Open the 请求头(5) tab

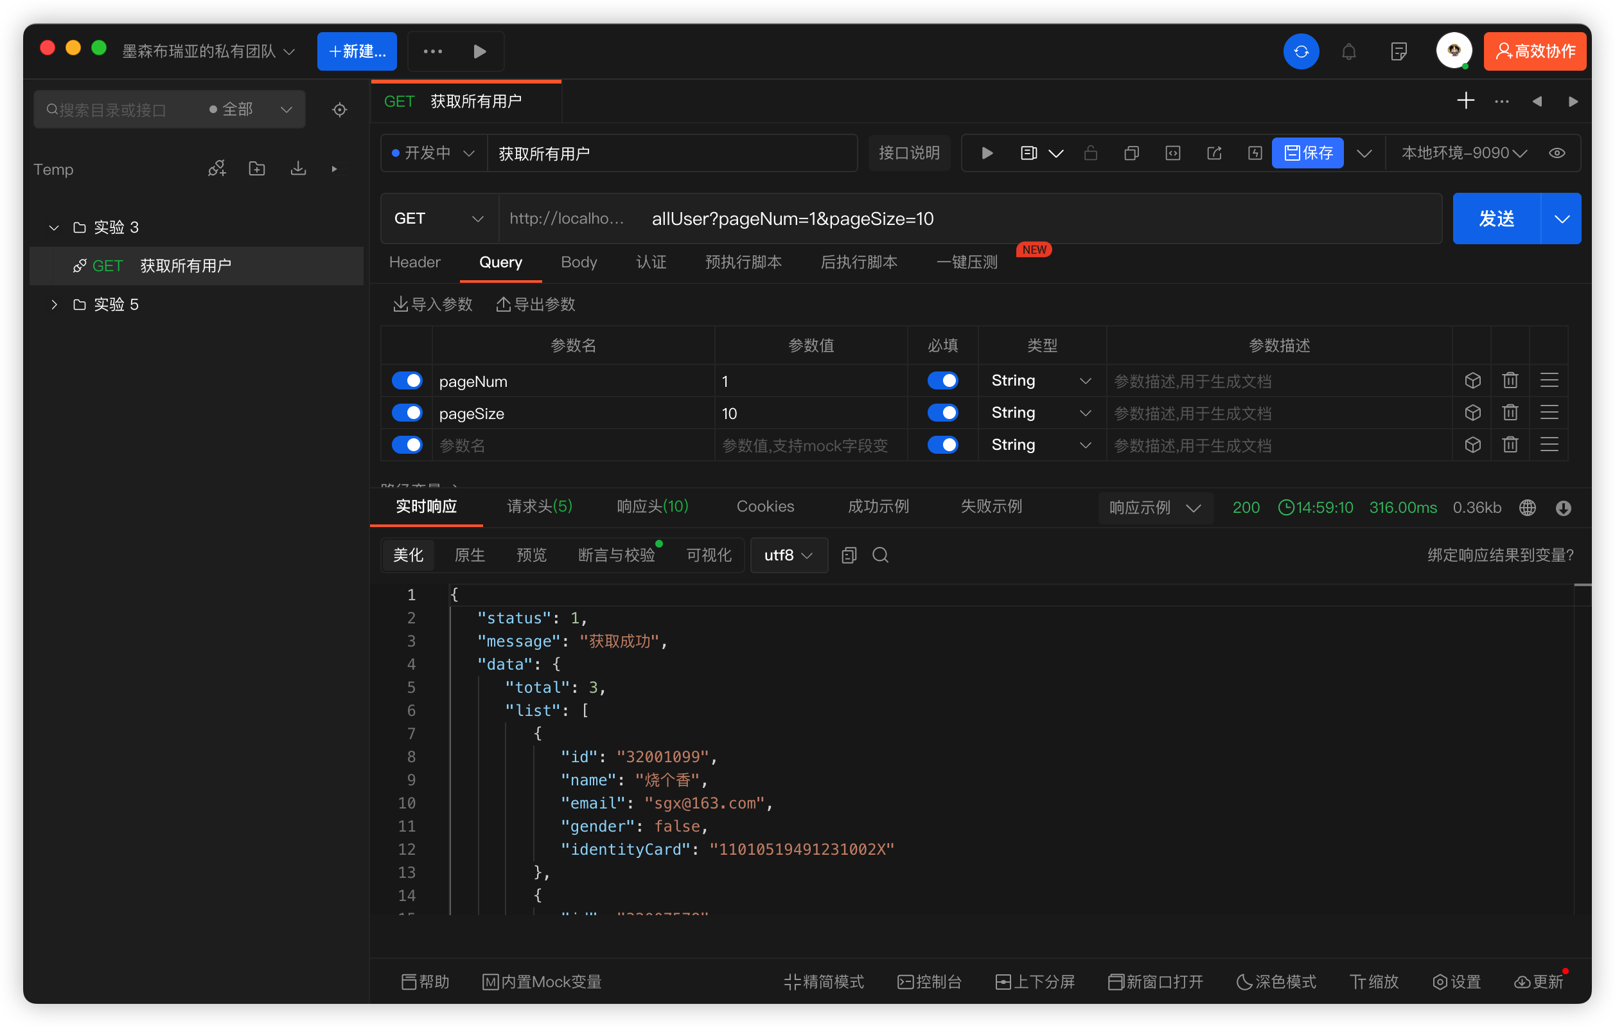(539, 506)
